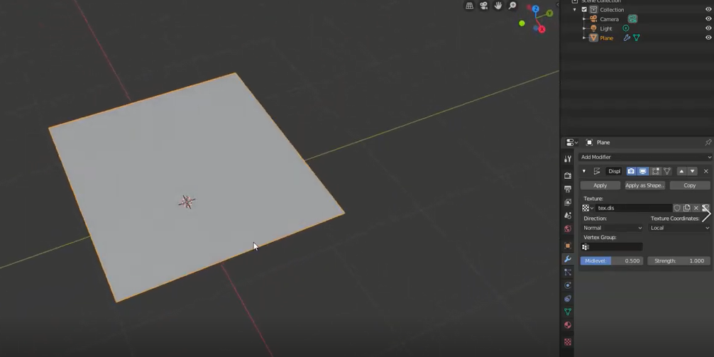Open the Output properties tab
This screenshot has height=357, width=714.
coord(567,189)
